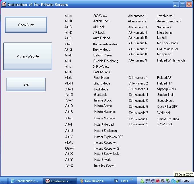
Task: Click the Infinite Block label
Action: point(103,100)
